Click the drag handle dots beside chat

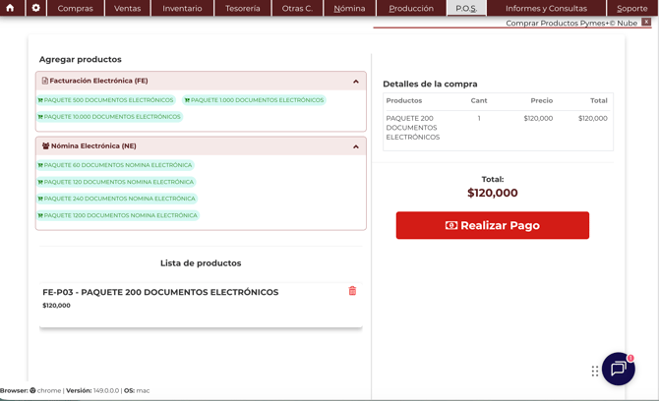[x=595, y=372]
